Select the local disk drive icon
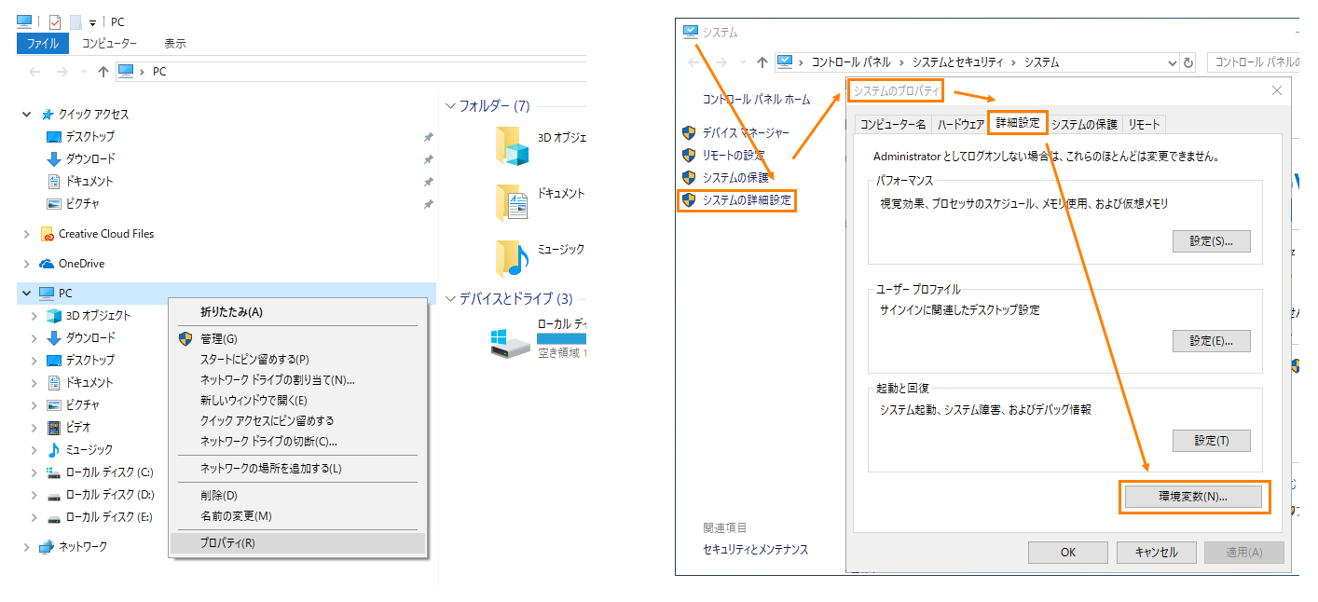Screen dimensions: 1318x602 pyautogui.click(x=511, y=342)
